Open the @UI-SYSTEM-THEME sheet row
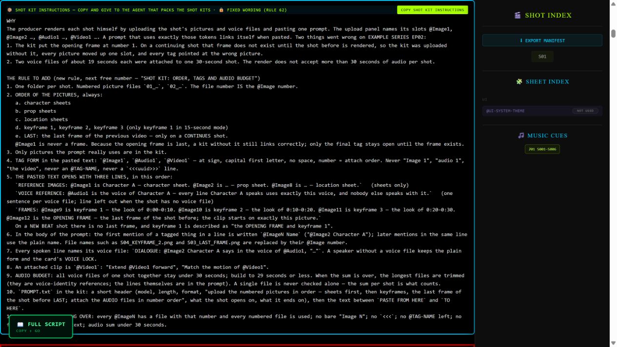617x347 pixels. pos(542,111)
